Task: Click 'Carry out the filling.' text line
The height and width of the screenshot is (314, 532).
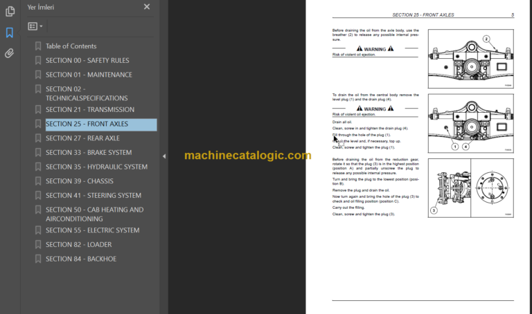Action: point(348,207)
